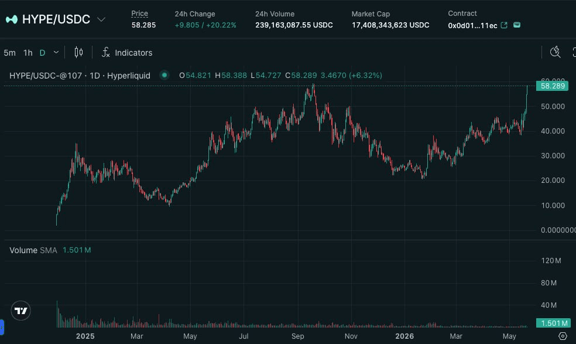Click the contract address 0x0d01...11ec

pos(472,25)
